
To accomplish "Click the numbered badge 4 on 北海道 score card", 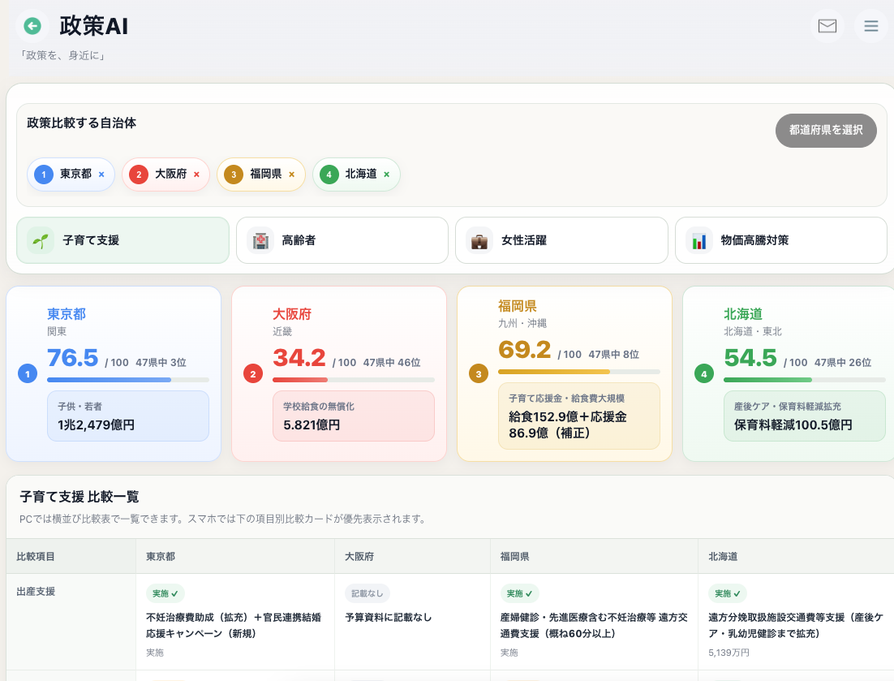I will click(703, 374).
